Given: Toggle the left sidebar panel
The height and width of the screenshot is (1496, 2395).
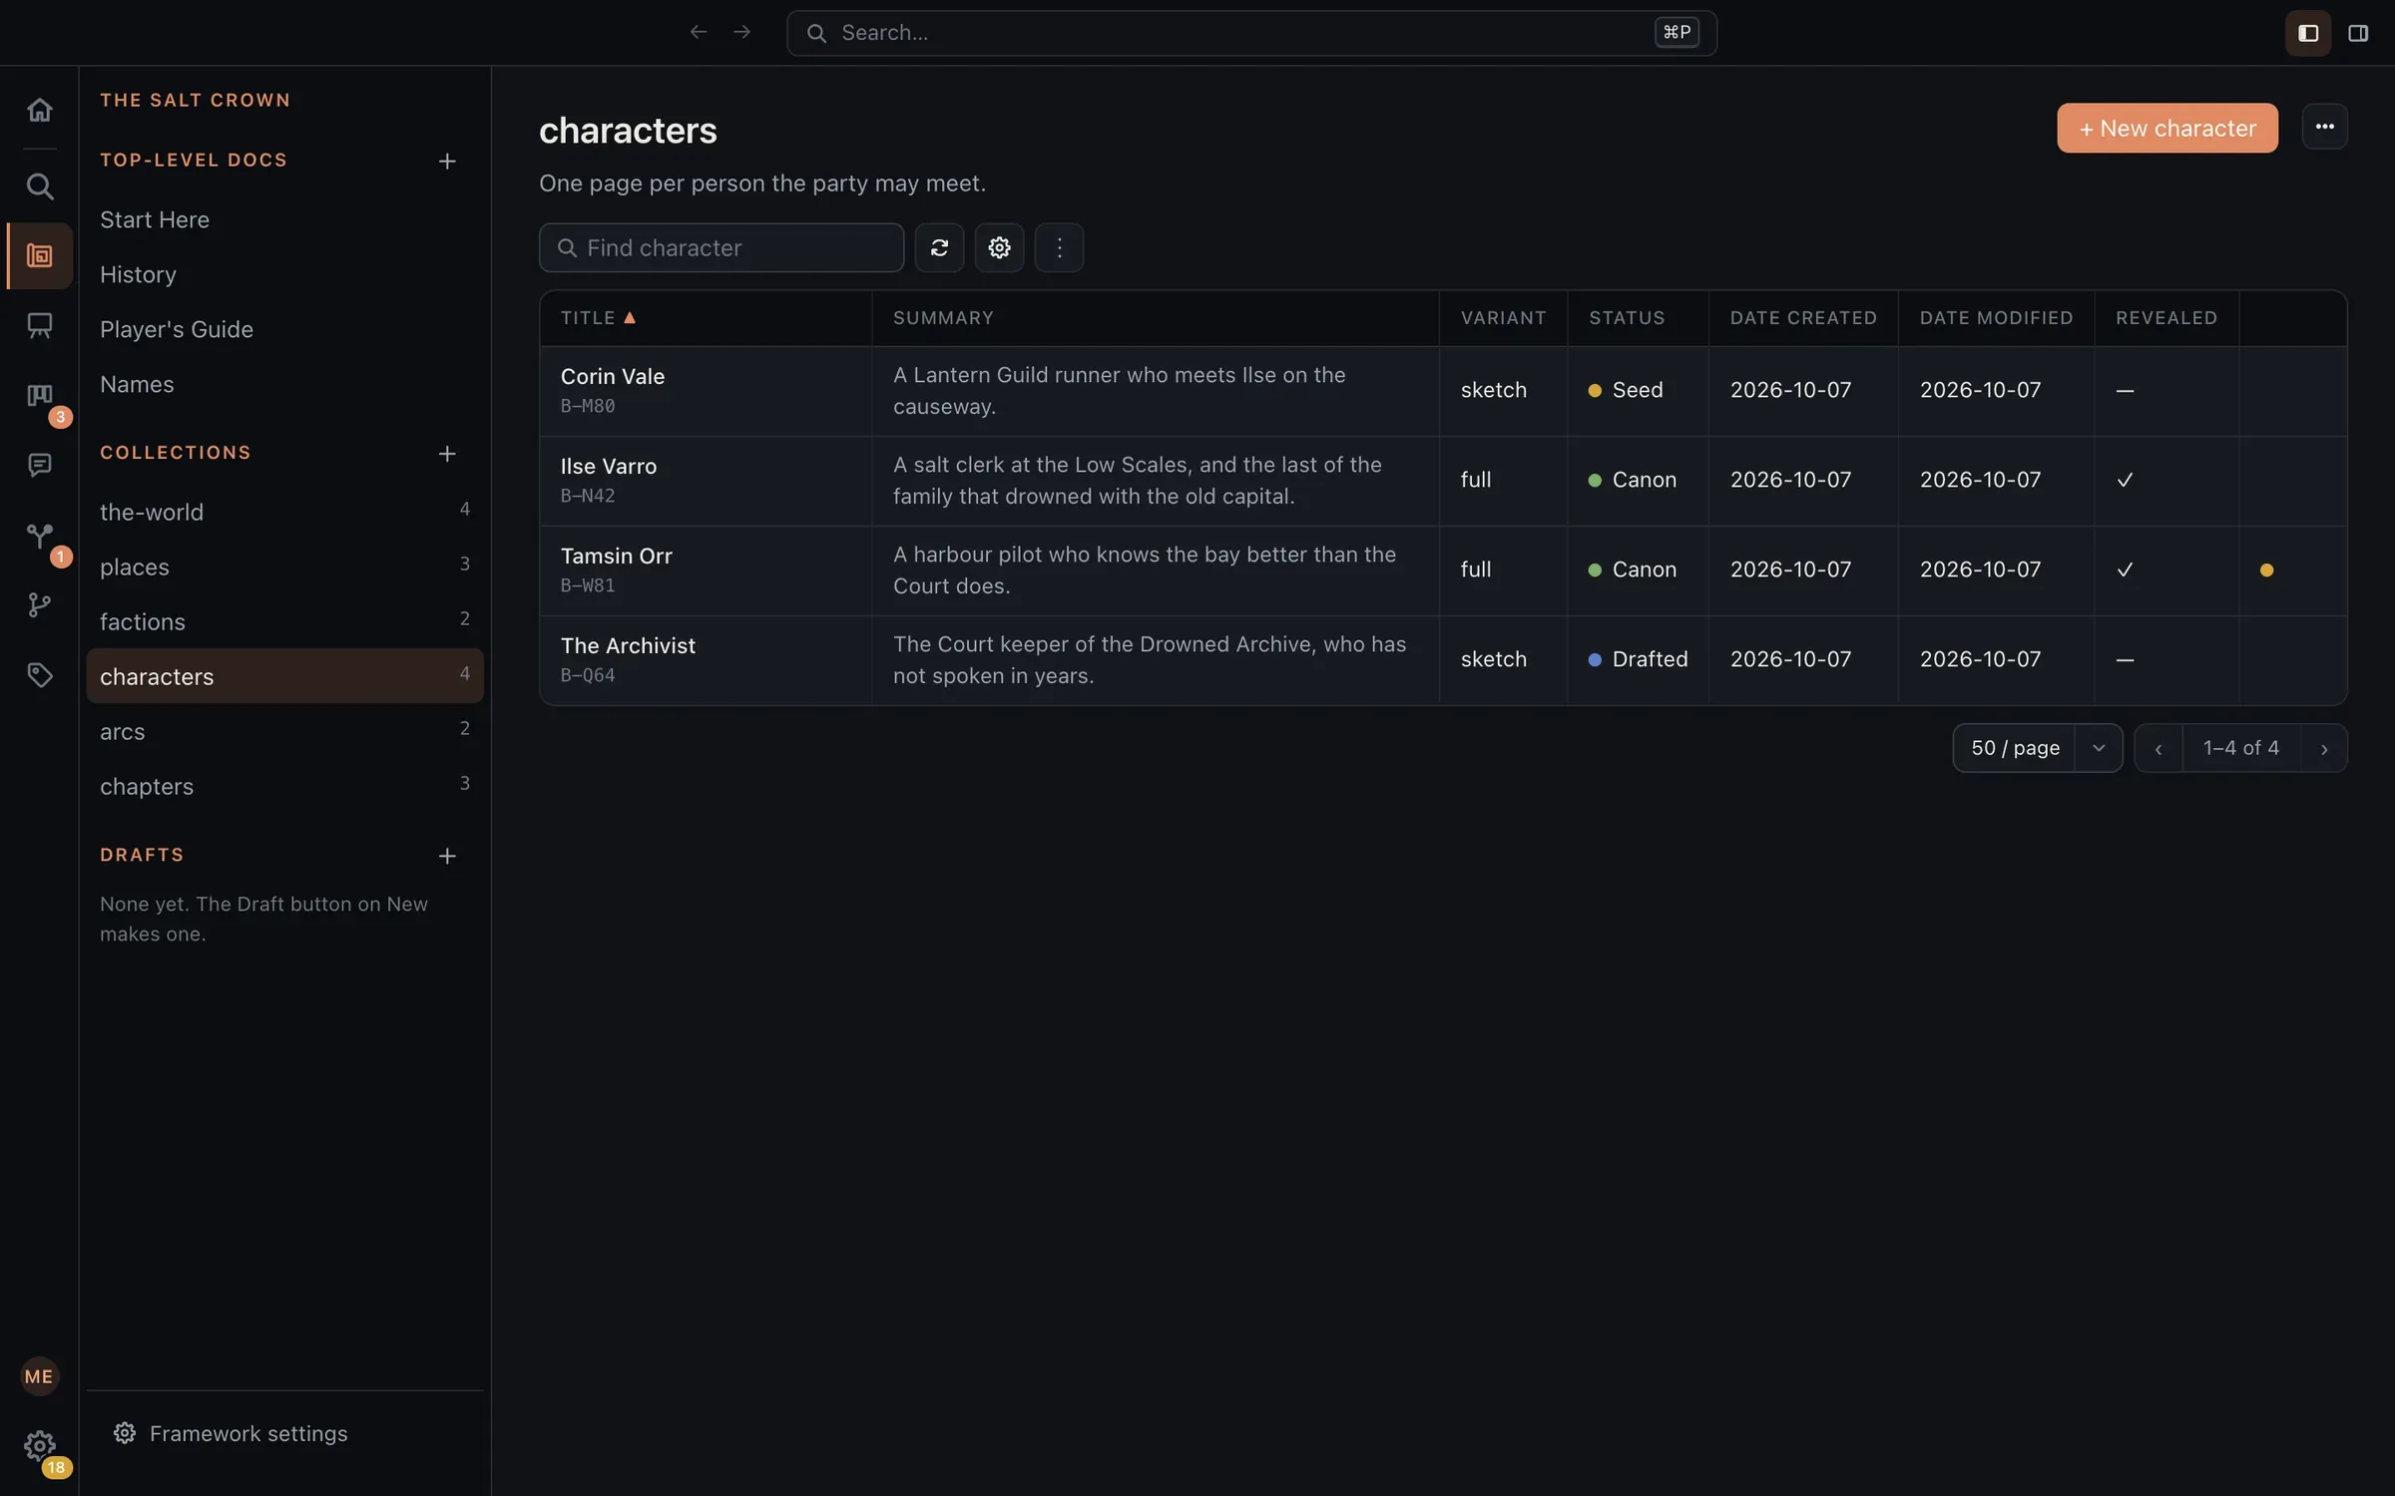Looking at the screenshot, I should point(2308,33).
